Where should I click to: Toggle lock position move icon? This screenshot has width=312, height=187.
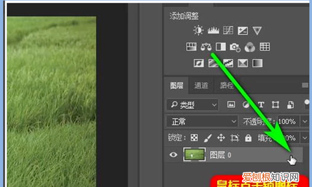click(x=221, y=138)
